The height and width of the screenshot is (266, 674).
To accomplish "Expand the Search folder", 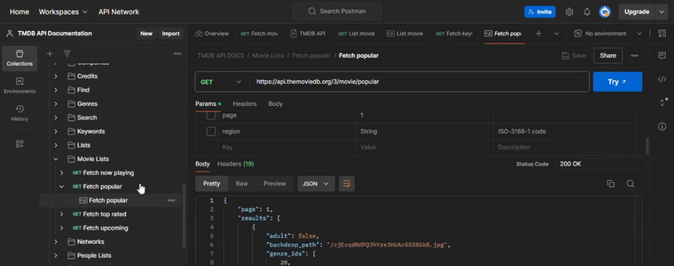I will point(56,117).
